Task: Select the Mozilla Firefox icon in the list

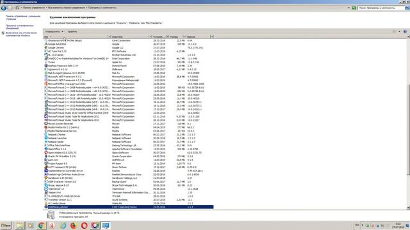Action: pyautogui.click(x=46, y=127)
